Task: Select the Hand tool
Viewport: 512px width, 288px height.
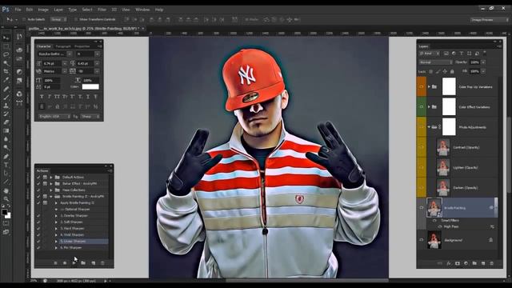Action: [x=6, y=190]
